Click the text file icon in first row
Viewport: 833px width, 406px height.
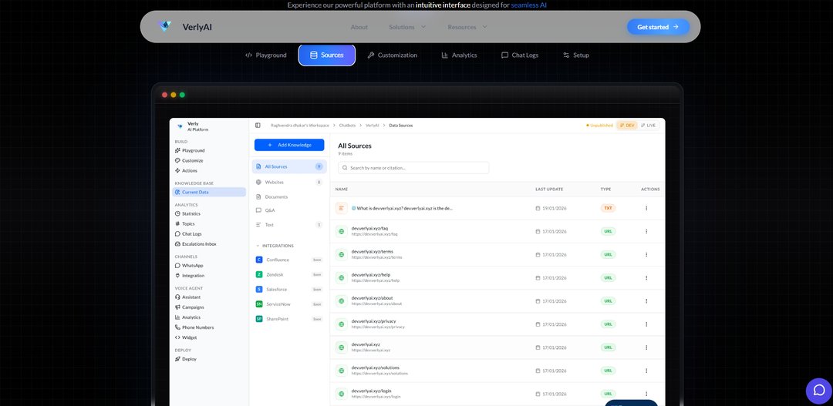[342, 208]
